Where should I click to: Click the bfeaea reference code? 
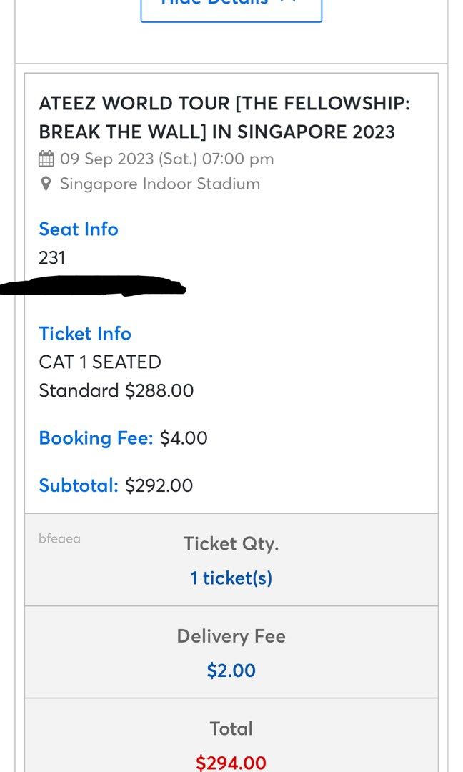tap(59, 540)
